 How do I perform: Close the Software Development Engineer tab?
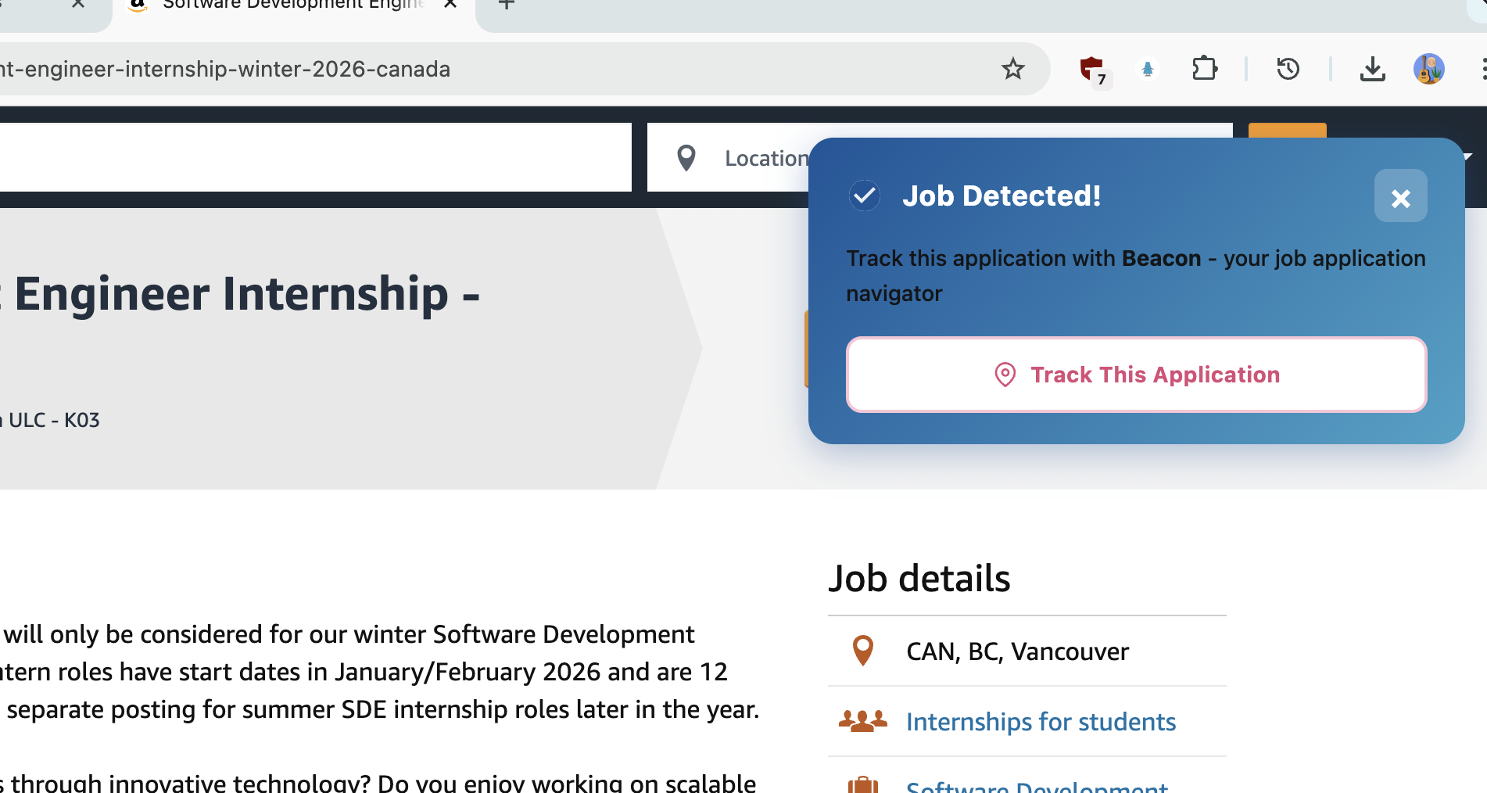(450, 4)
